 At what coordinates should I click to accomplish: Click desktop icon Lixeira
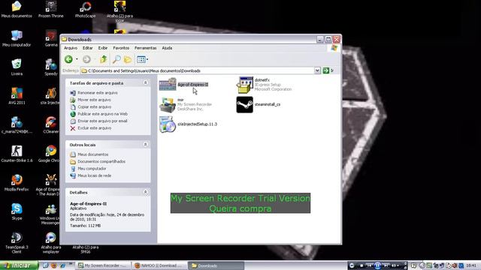(x=17, y=67)
